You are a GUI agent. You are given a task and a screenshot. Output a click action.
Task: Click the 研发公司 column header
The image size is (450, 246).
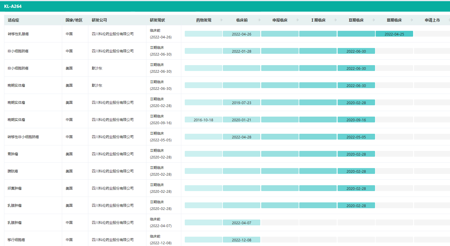[99, 20]
